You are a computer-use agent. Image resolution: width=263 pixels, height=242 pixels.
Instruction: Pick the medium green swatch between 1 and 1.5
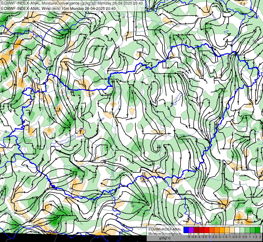[x=253, y=230]
